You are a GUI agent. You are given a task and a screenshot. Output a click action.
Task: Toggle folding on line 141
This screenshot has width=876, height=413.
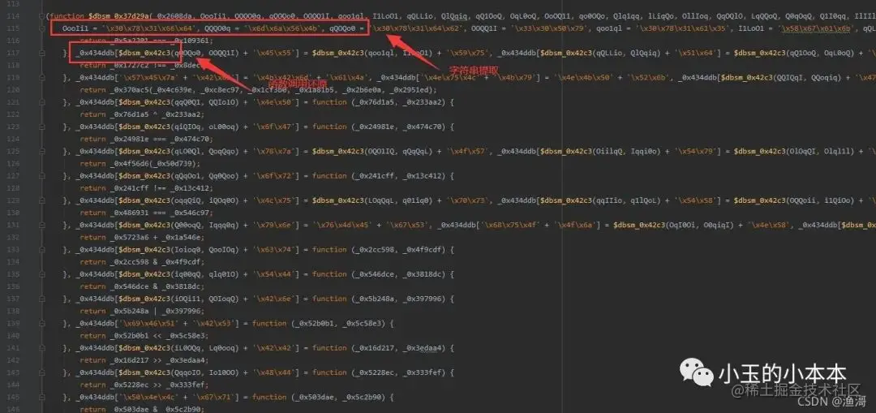click(43, 347)
